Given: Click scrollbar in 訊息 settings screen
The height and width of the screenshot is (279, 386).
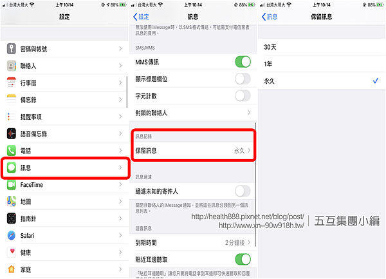Looking at the screenshot, I should (x=255, y=184).
